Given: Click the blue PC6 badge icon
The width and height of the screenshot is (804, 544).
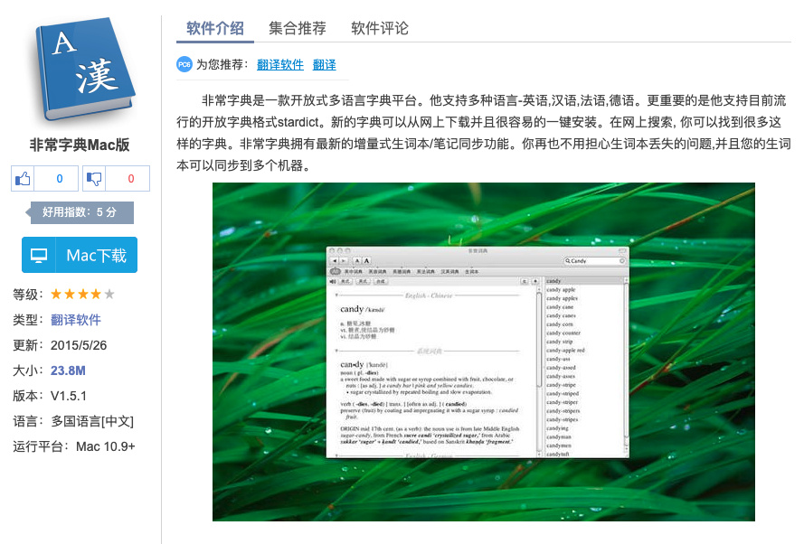Looking at the screenshot, I should 184,64.
